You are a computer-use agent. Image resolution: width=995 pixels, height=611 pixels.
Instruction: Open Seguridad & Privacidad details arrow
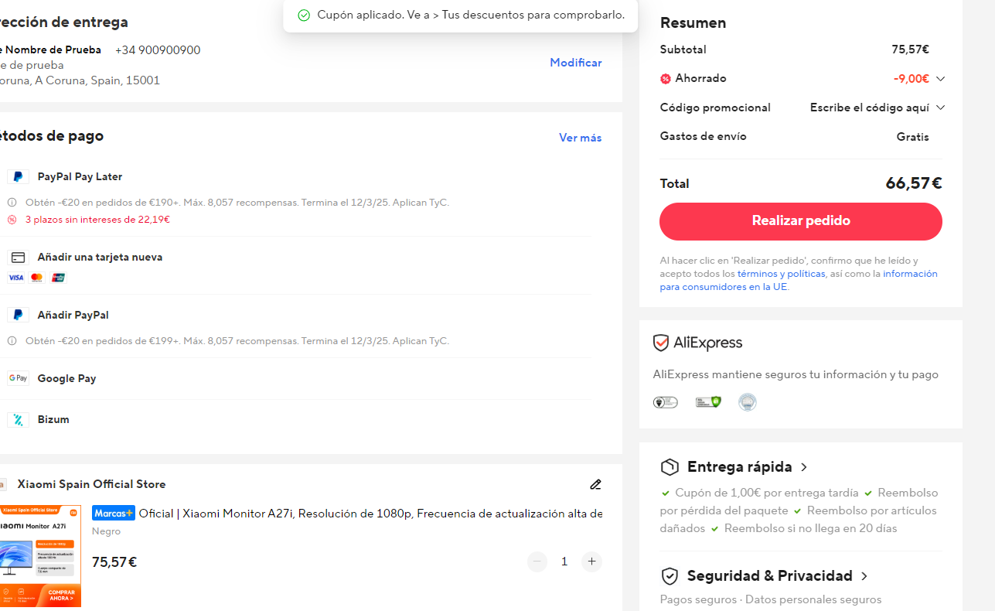coord(864,576)
